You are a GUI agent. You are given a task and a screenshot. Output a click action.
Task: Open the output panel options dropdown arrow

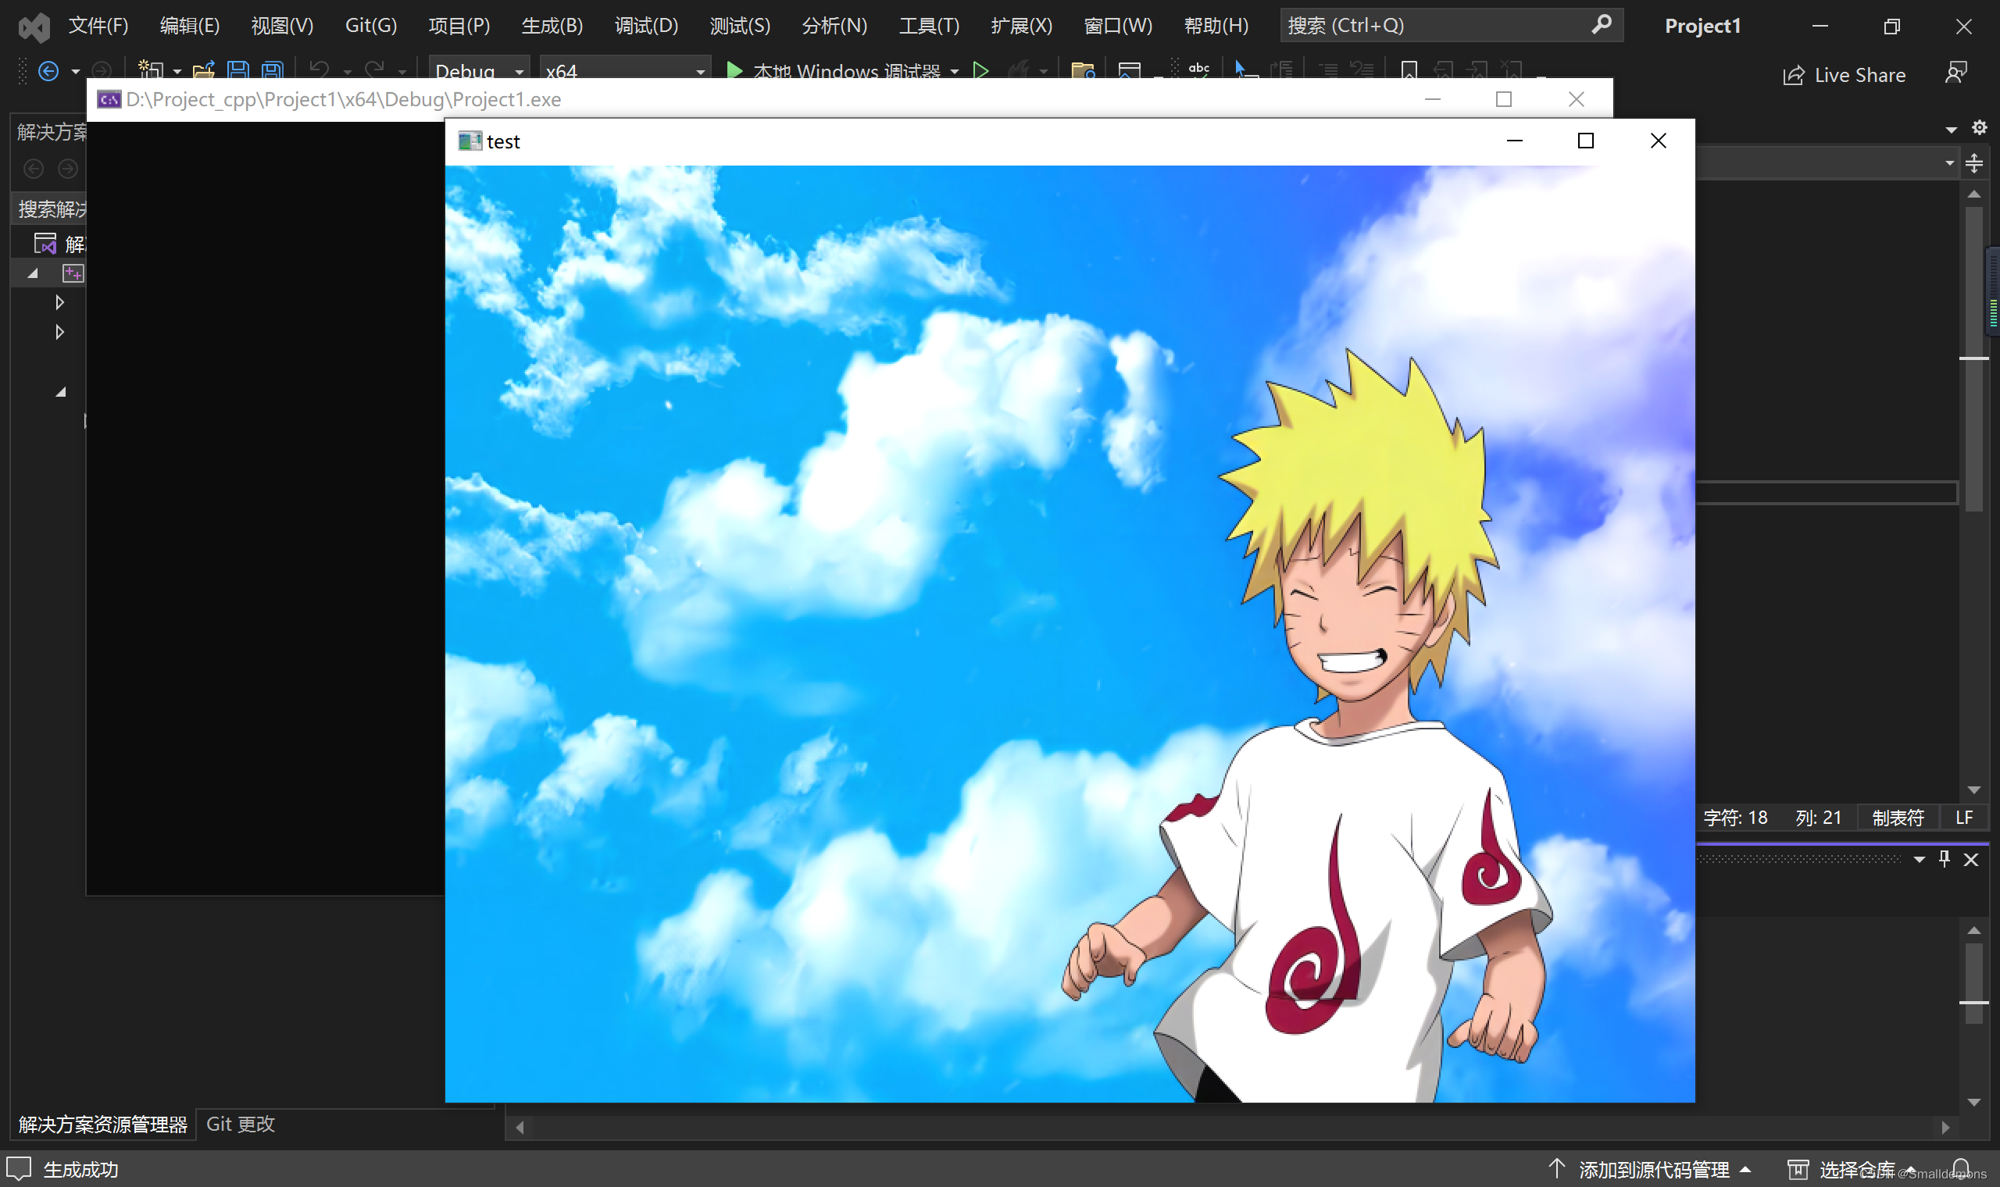1920,860
